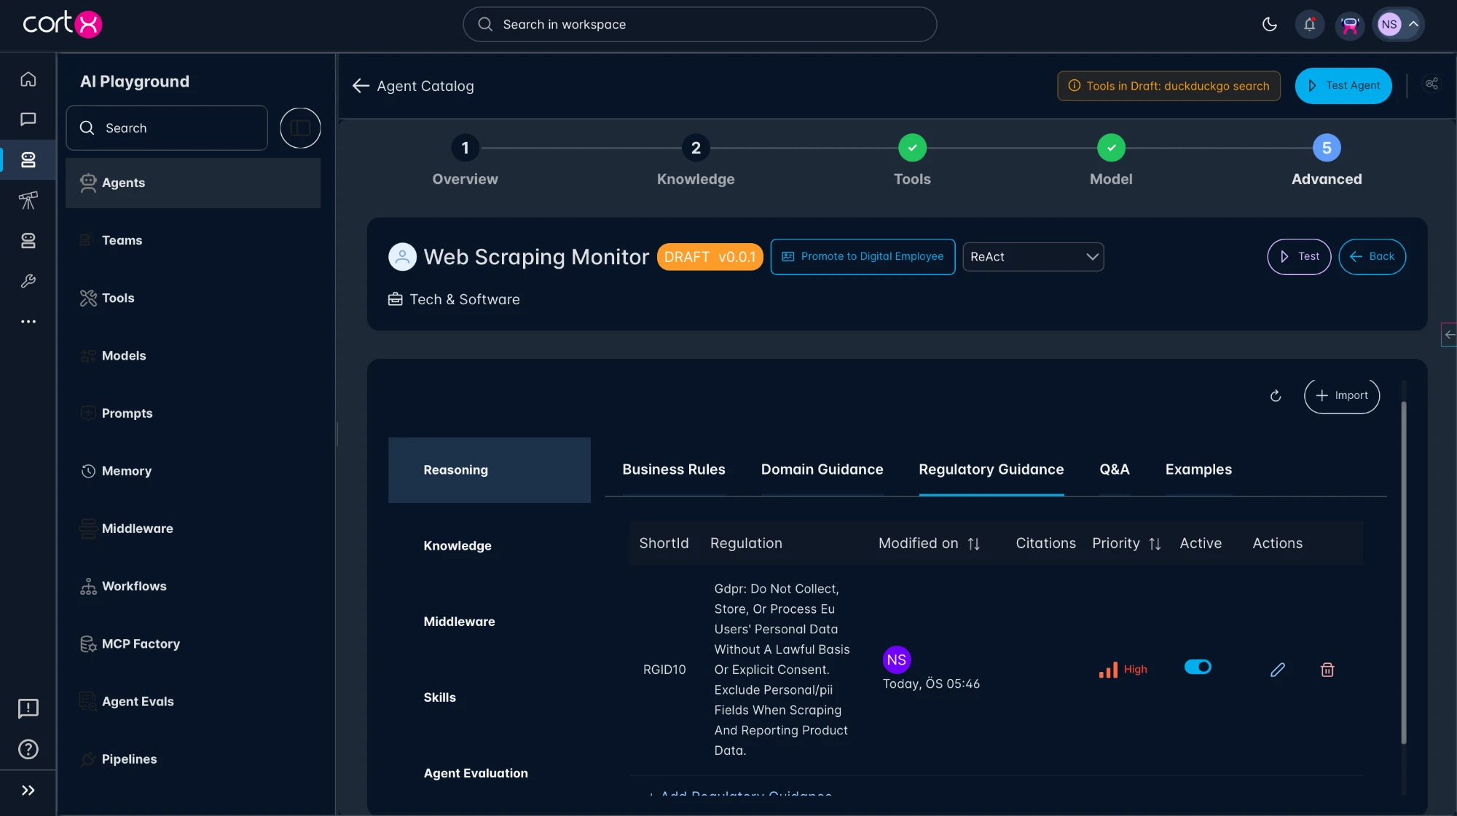Image resolution: width=1457 pixels, height=816 pixels.
Task: Click the Import button
Action: (x=1342, y=396)
